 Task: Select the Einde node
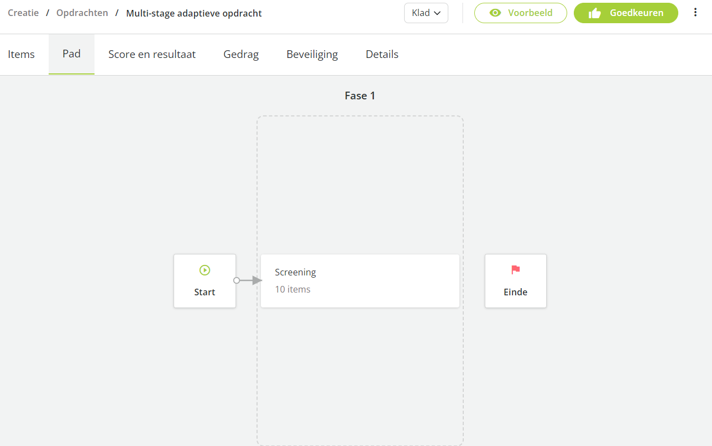516,281
